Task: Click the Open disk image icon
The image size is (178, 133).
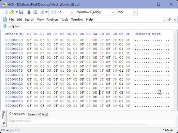Action: (x=42, y=12)
